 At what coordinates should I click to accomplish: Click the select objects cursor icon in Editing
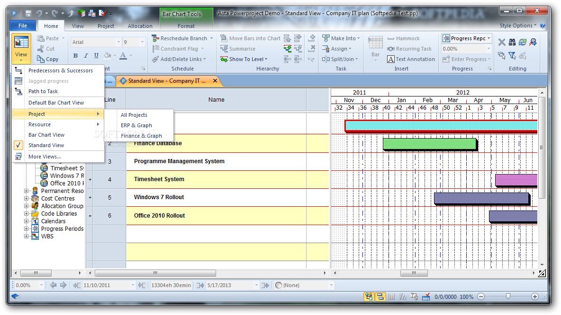click(x=502, y=55)
